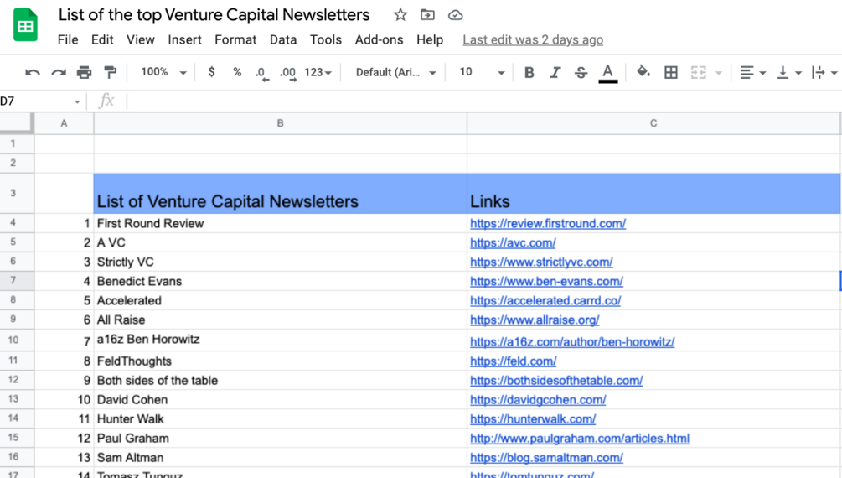
Task: Redo the last action
Action: [59, 72]
